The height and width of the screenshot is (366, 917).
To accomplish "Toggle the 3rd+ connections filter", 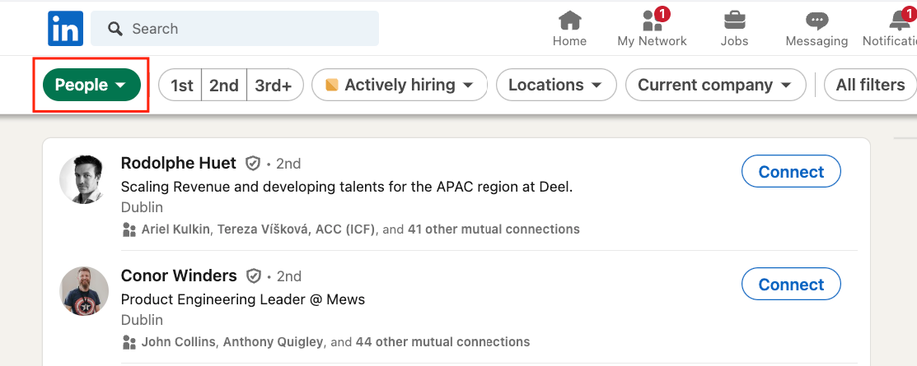I will tap(274, 85).
